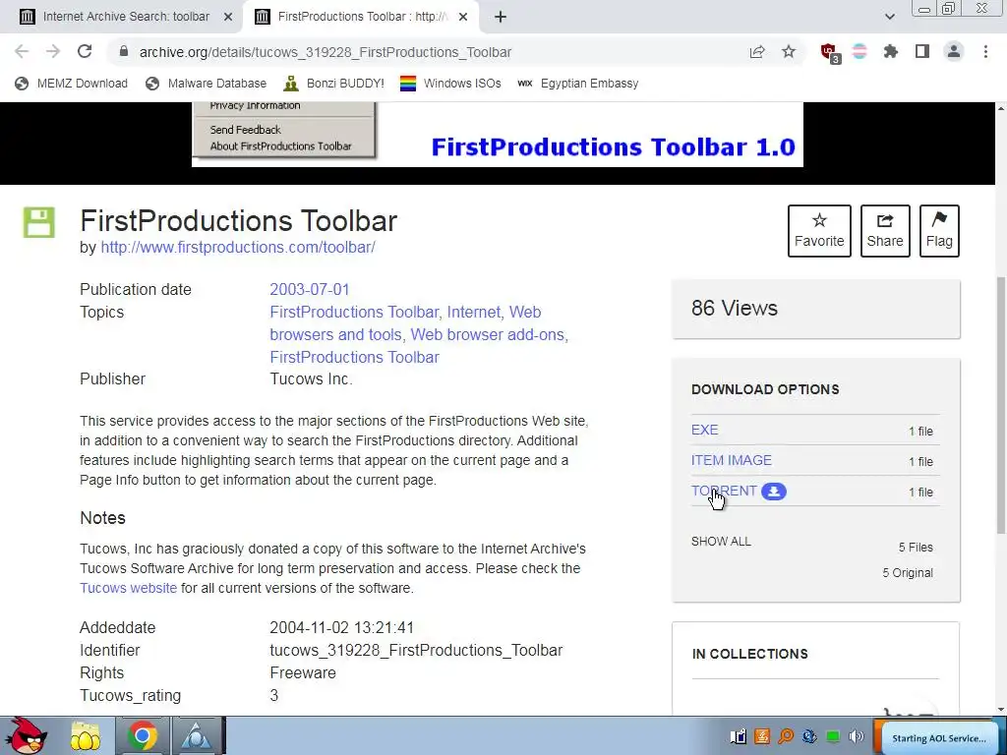Open the Malware Database bookmark

tap(206, 84)
